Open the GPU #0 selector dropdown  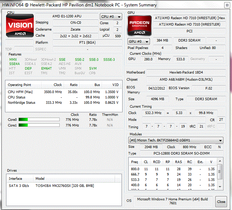point(139,42)
